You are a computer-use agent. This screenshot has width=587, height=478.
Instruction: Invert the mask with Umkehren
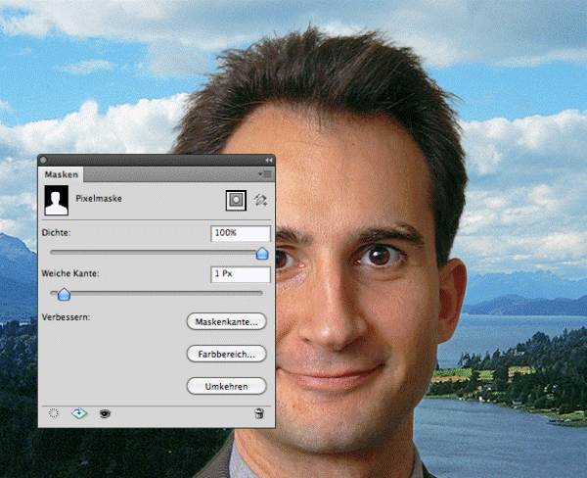pyautogui.click(x=226, y=386)
